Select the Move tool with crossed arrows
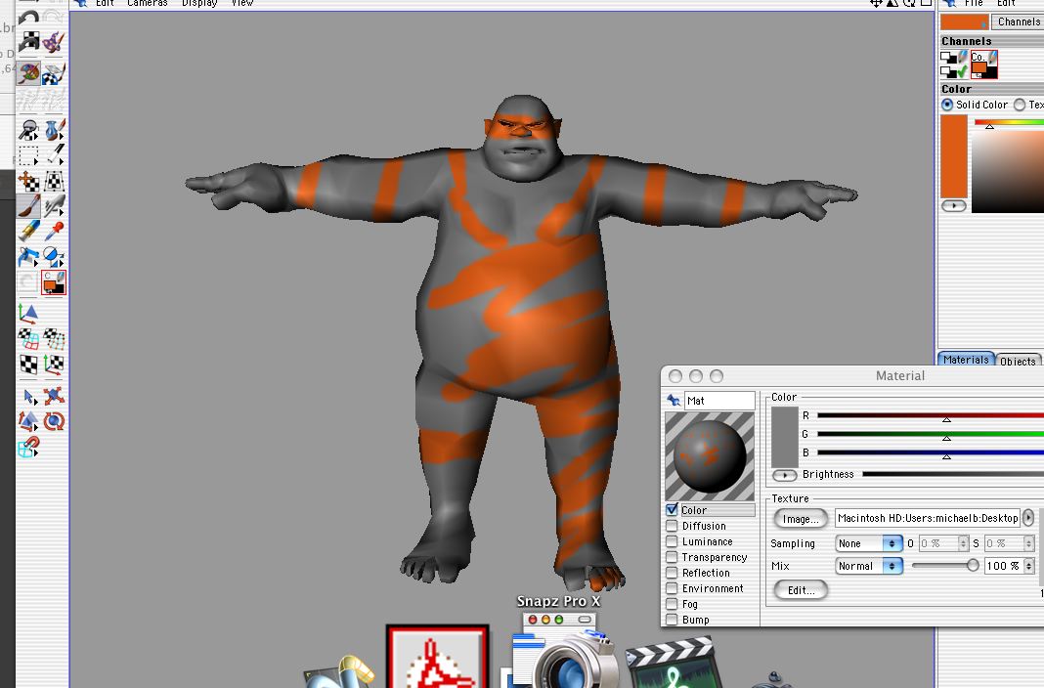1044x688 pixels. pos(53,397)
